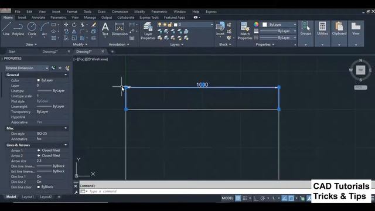Click the Erase tool icon

[94, 25]
